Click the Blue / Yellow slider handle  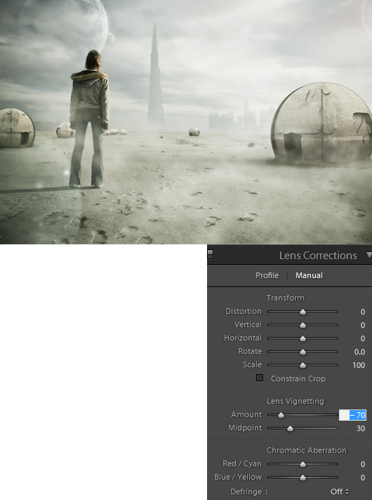[x=303, y=478]
